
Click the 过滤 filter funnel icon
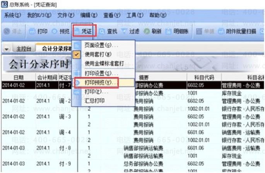pyautogui.click(x=125, y=31)
